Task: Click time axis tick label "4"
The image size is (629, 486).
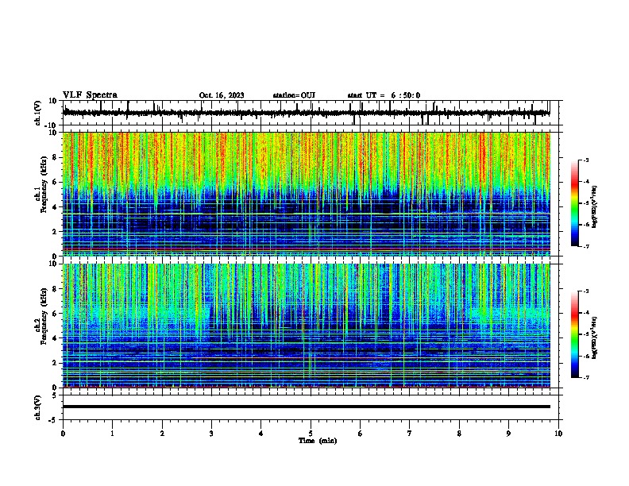Action: point(261,434)
